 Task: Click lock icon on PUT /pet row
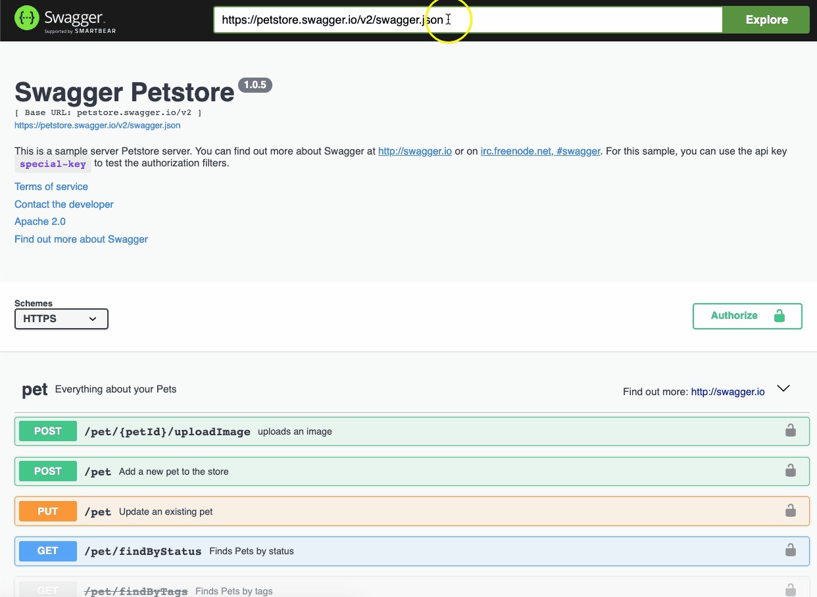(790, 511)
